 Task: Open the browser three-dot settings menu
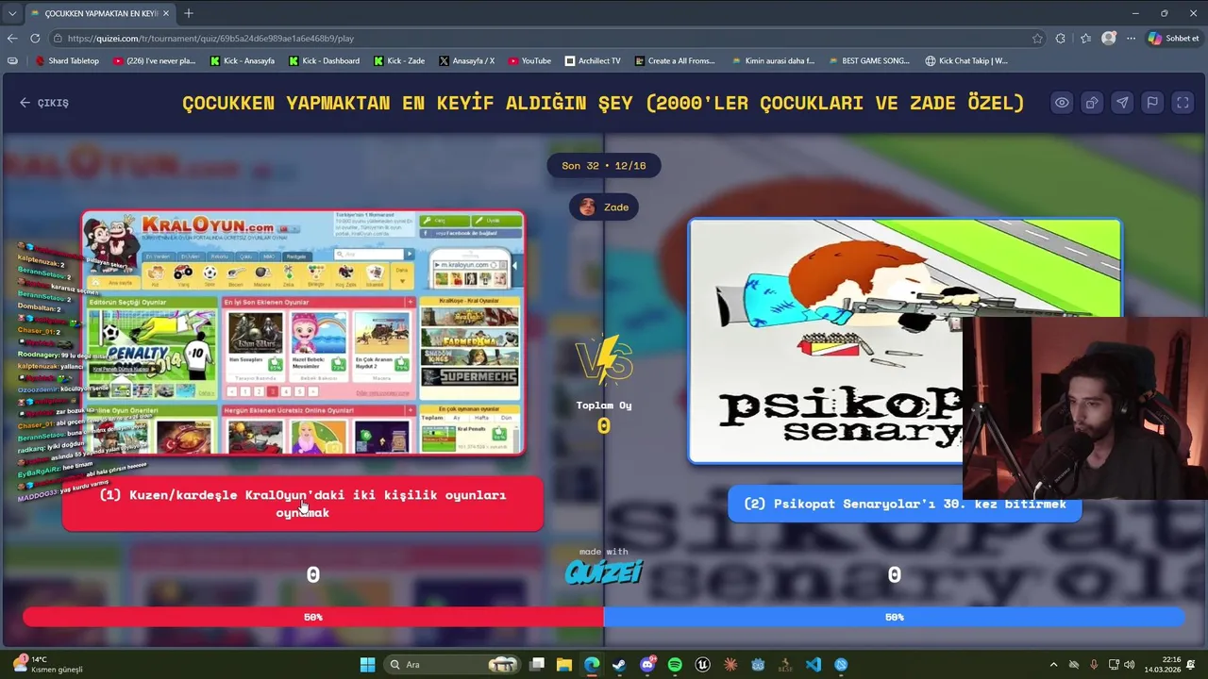click(x=1131, y=39)
